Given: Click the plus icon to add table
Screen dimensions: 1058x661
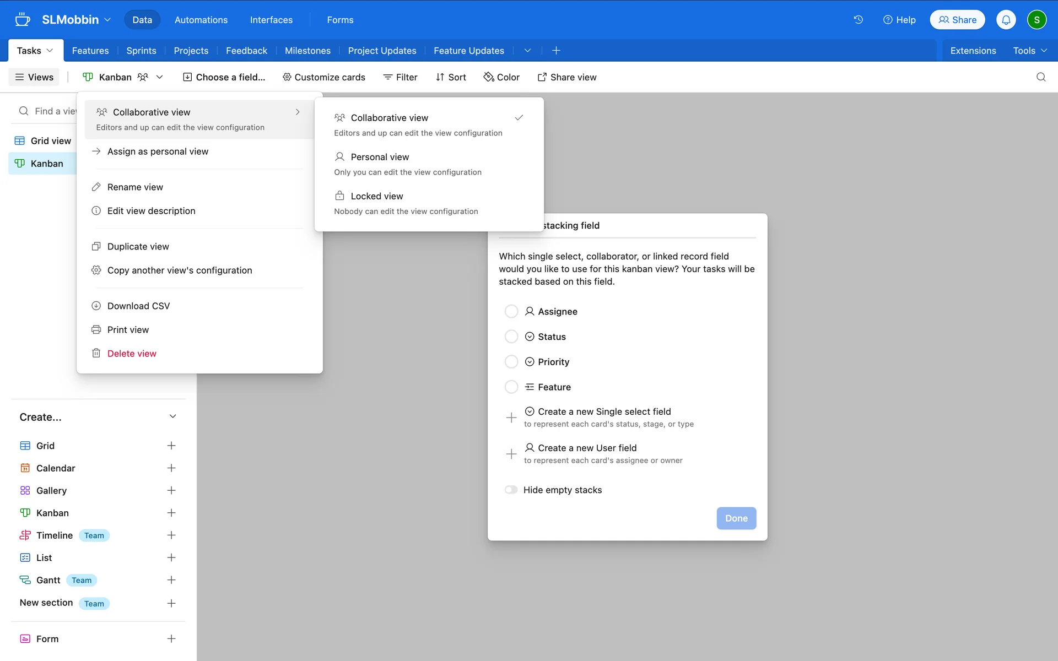Looking at the screenshot, I should point(556,51).
